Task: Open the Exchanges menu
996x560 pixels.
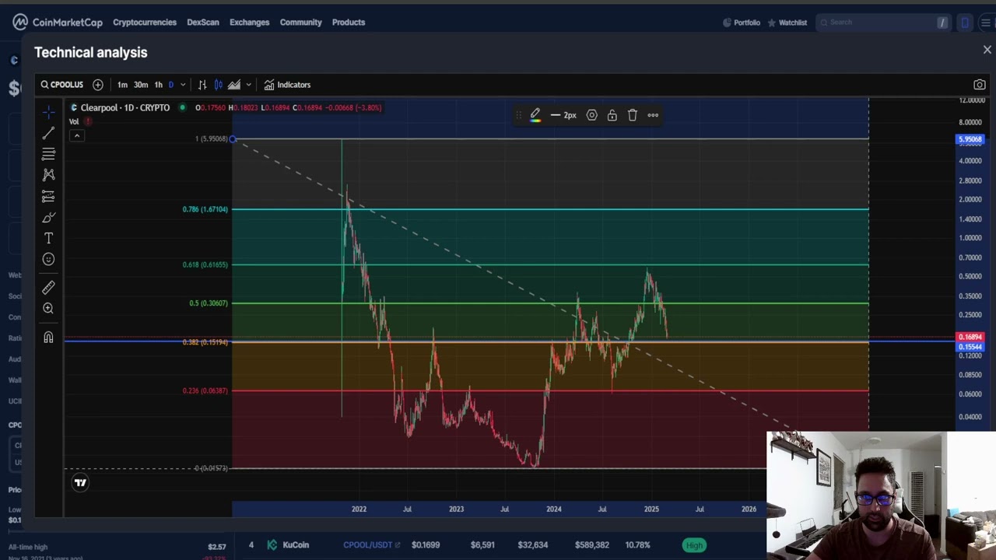Action: 250,22
